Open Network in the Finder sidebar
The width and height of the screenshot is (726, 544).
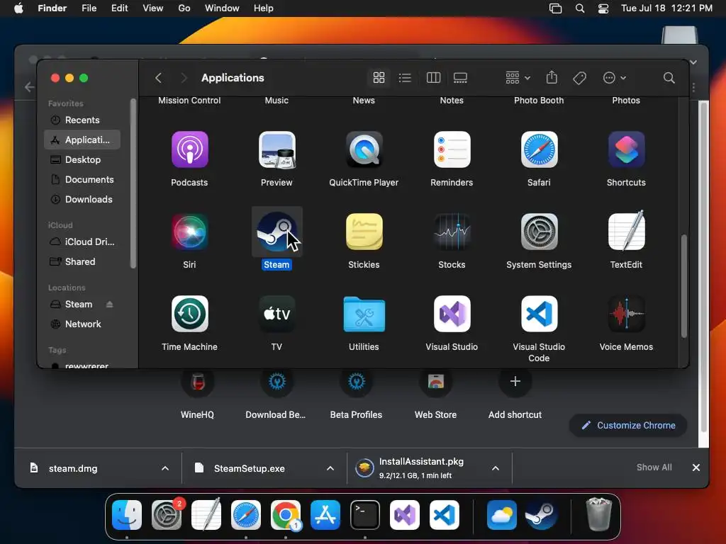point(82,324)
